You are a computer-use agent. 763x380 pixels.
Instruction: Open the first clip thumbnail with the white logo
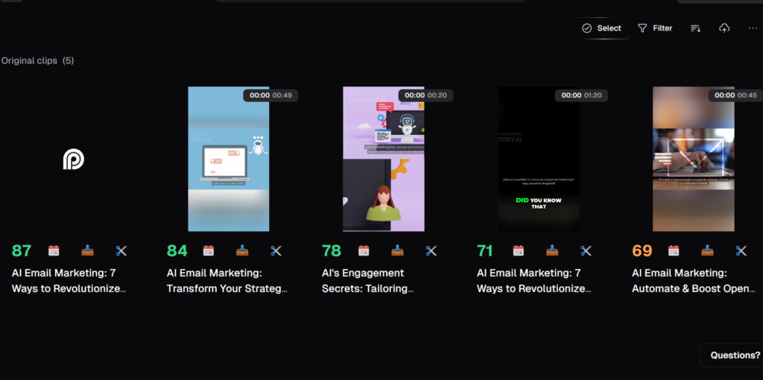[x=73, y=159]
